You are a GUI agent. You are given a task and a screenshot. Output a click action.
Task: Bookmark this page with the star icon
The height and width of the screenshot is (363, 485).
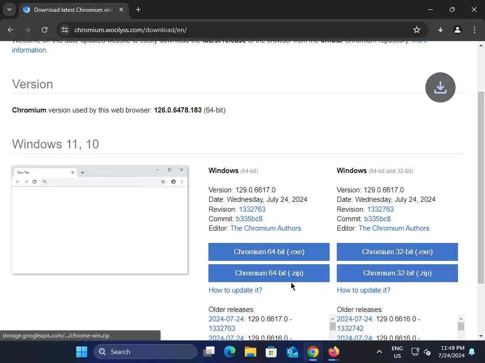pos(417,30)
